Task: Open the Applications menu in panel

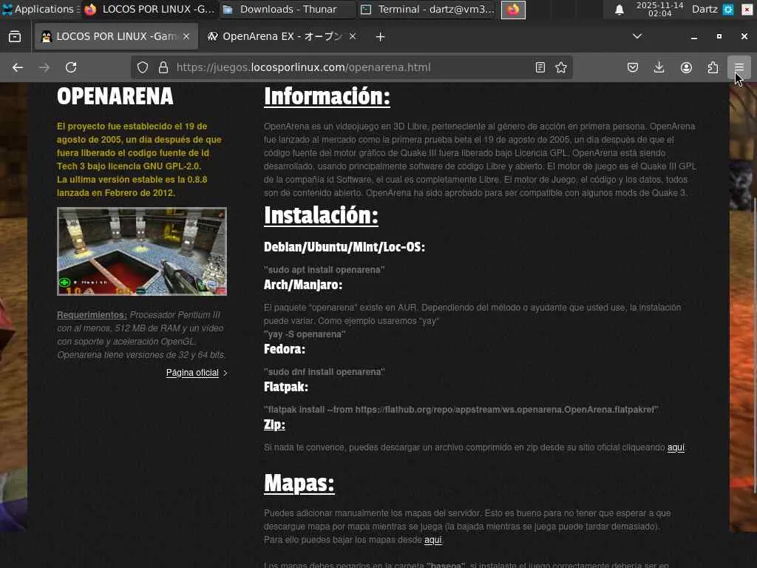Action: [41, 9]
